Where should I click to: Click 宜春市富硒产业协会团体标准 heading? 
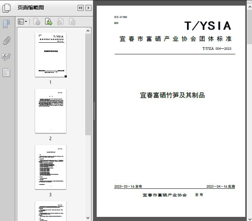tap(175, 39)
